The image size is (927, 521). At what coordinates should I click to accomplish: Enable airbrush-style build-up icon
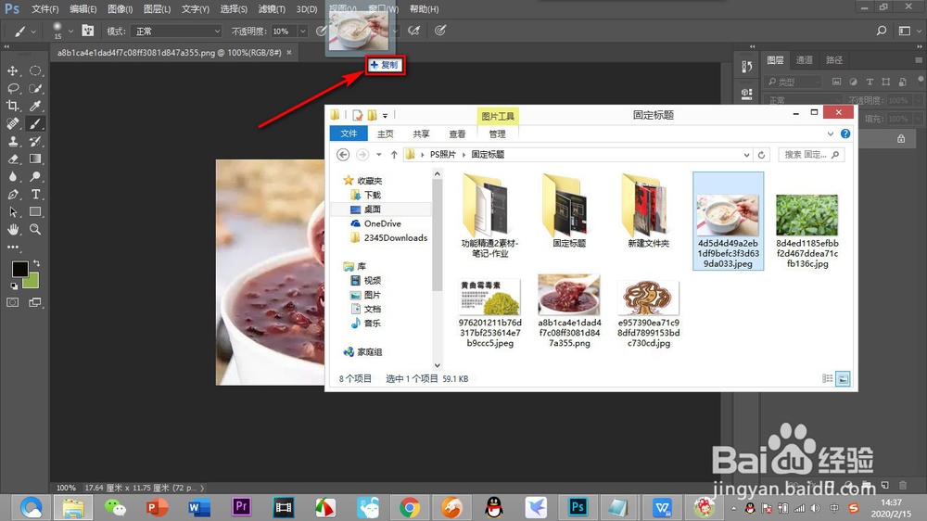413,31
